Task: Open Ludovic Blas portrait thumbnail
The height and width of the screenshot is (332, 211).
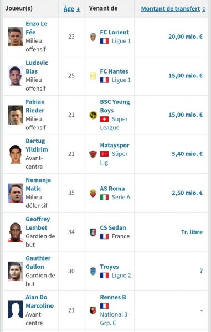Action: [x=16, y=76]
